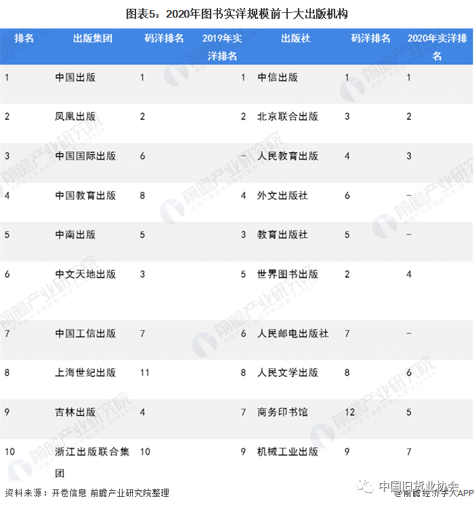Image resolution: width=474 pixels, height=507 pixels.
Task: Click the 出版社 column header
Action: 295,39
